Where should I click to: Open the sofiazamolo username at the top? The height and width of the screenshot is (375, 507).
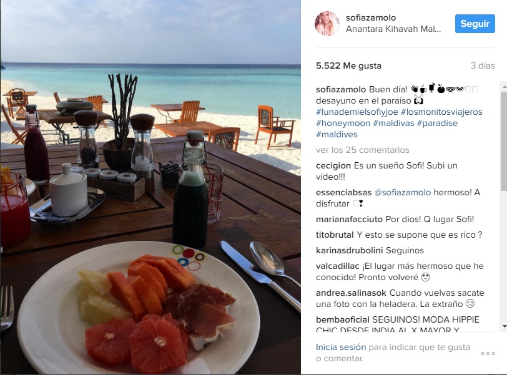point(370,17)
